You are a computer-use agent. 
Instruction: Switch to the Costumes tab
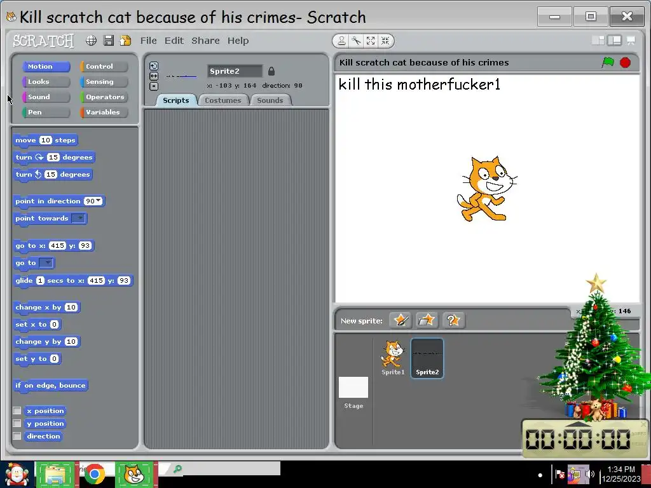click(223, 100)
